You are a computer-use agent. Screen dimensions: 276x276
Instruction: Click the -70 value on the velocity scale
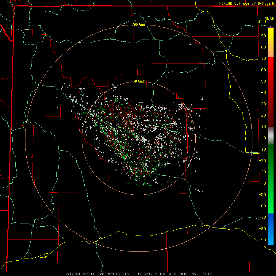point(262,217)
